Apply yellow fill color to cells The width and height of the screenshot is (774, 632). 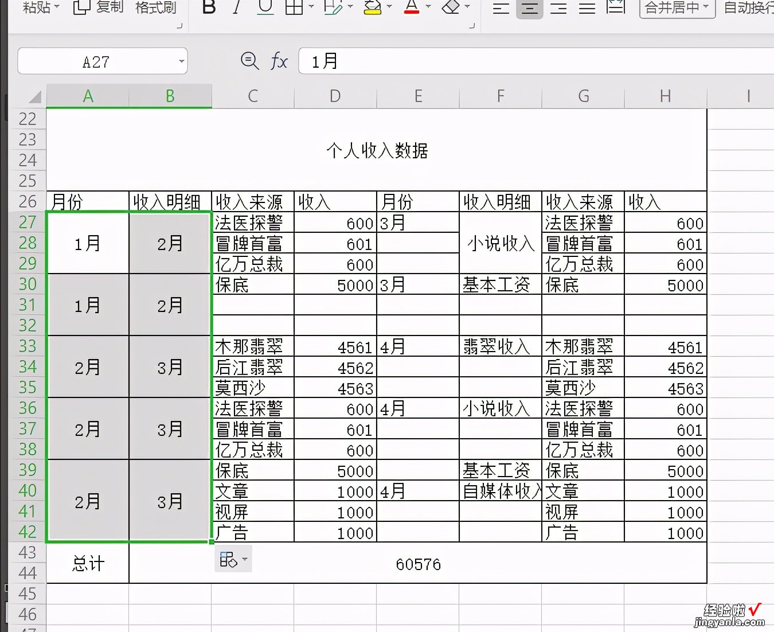[x=373, y=7]
